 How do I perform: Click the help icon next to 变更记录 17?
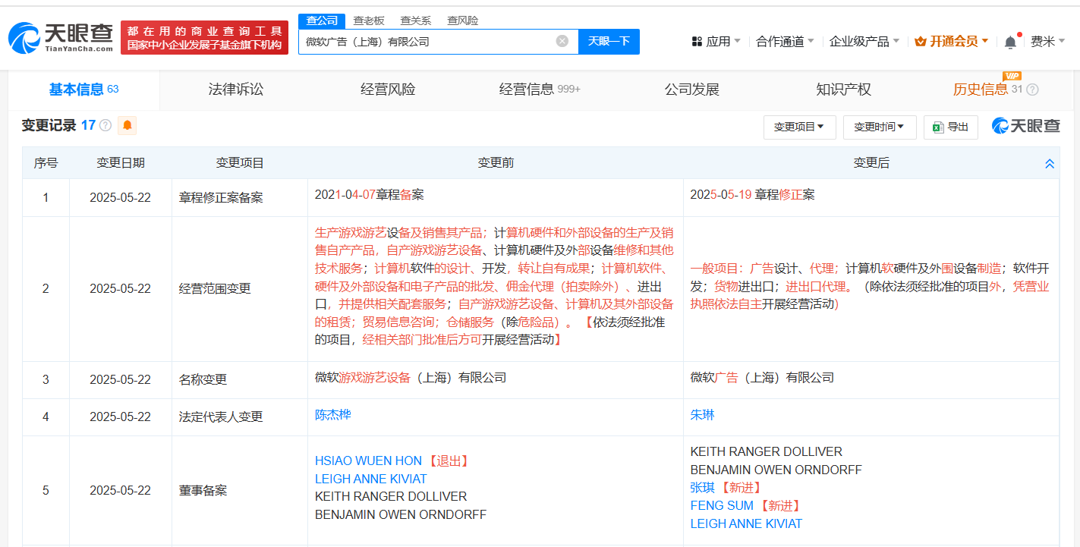pyautogui.click(x=105, y=126)
